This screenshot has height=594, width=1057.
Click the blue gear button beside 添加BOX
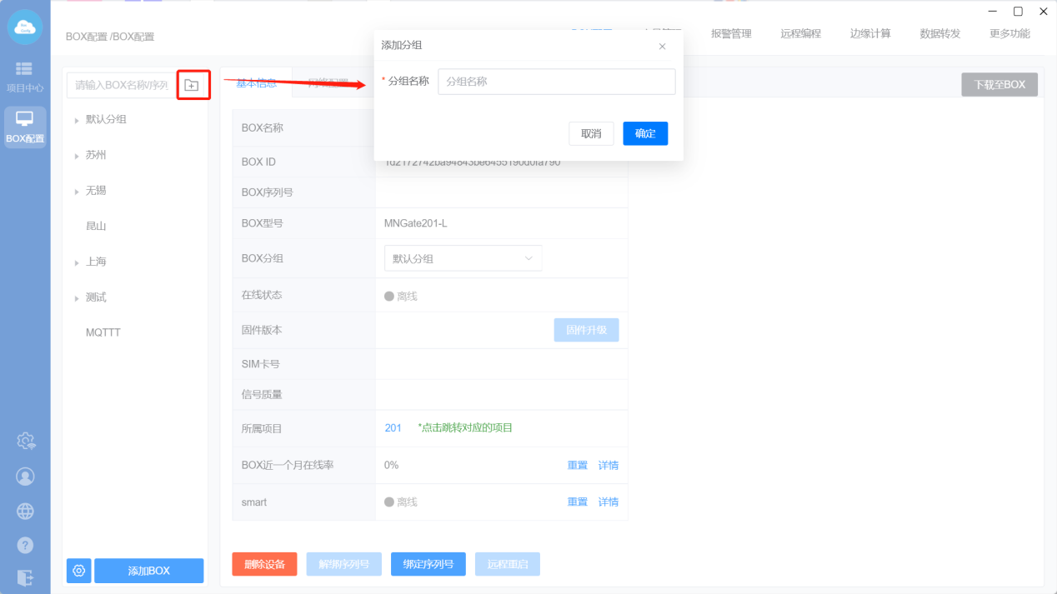pos(79,571)
